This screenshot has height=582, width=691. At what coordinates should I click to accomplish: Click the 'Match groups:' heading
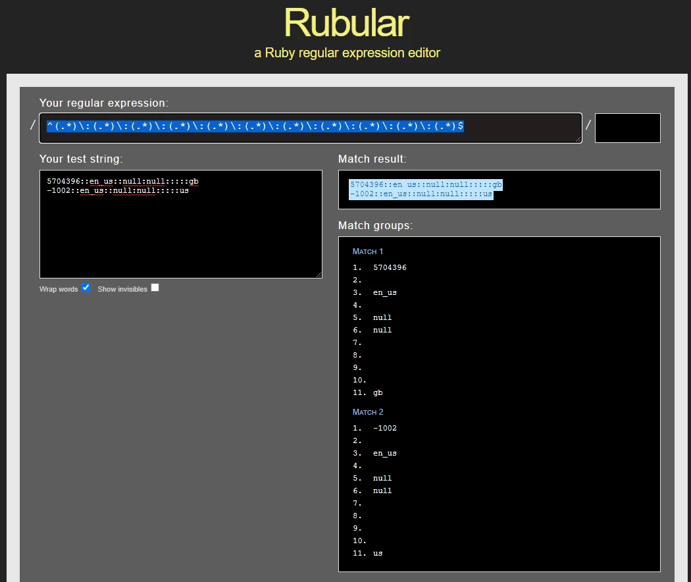(x=376, y=226)
